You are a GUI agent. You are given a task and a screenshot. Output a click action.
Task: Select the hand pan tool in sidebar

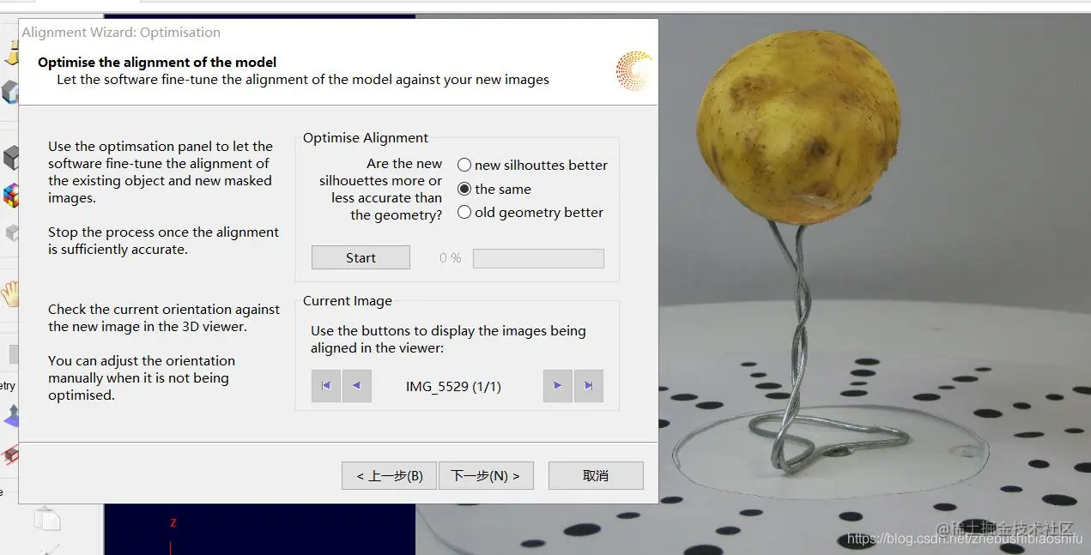click(x=9, y=294)
